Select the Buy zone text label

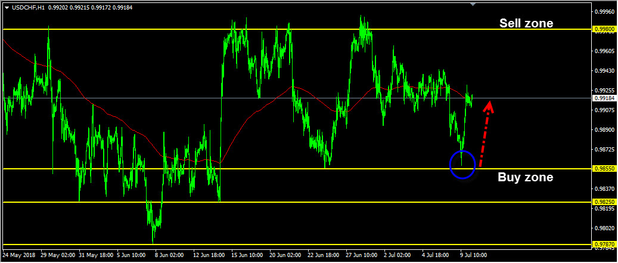(x=526, y=178)
